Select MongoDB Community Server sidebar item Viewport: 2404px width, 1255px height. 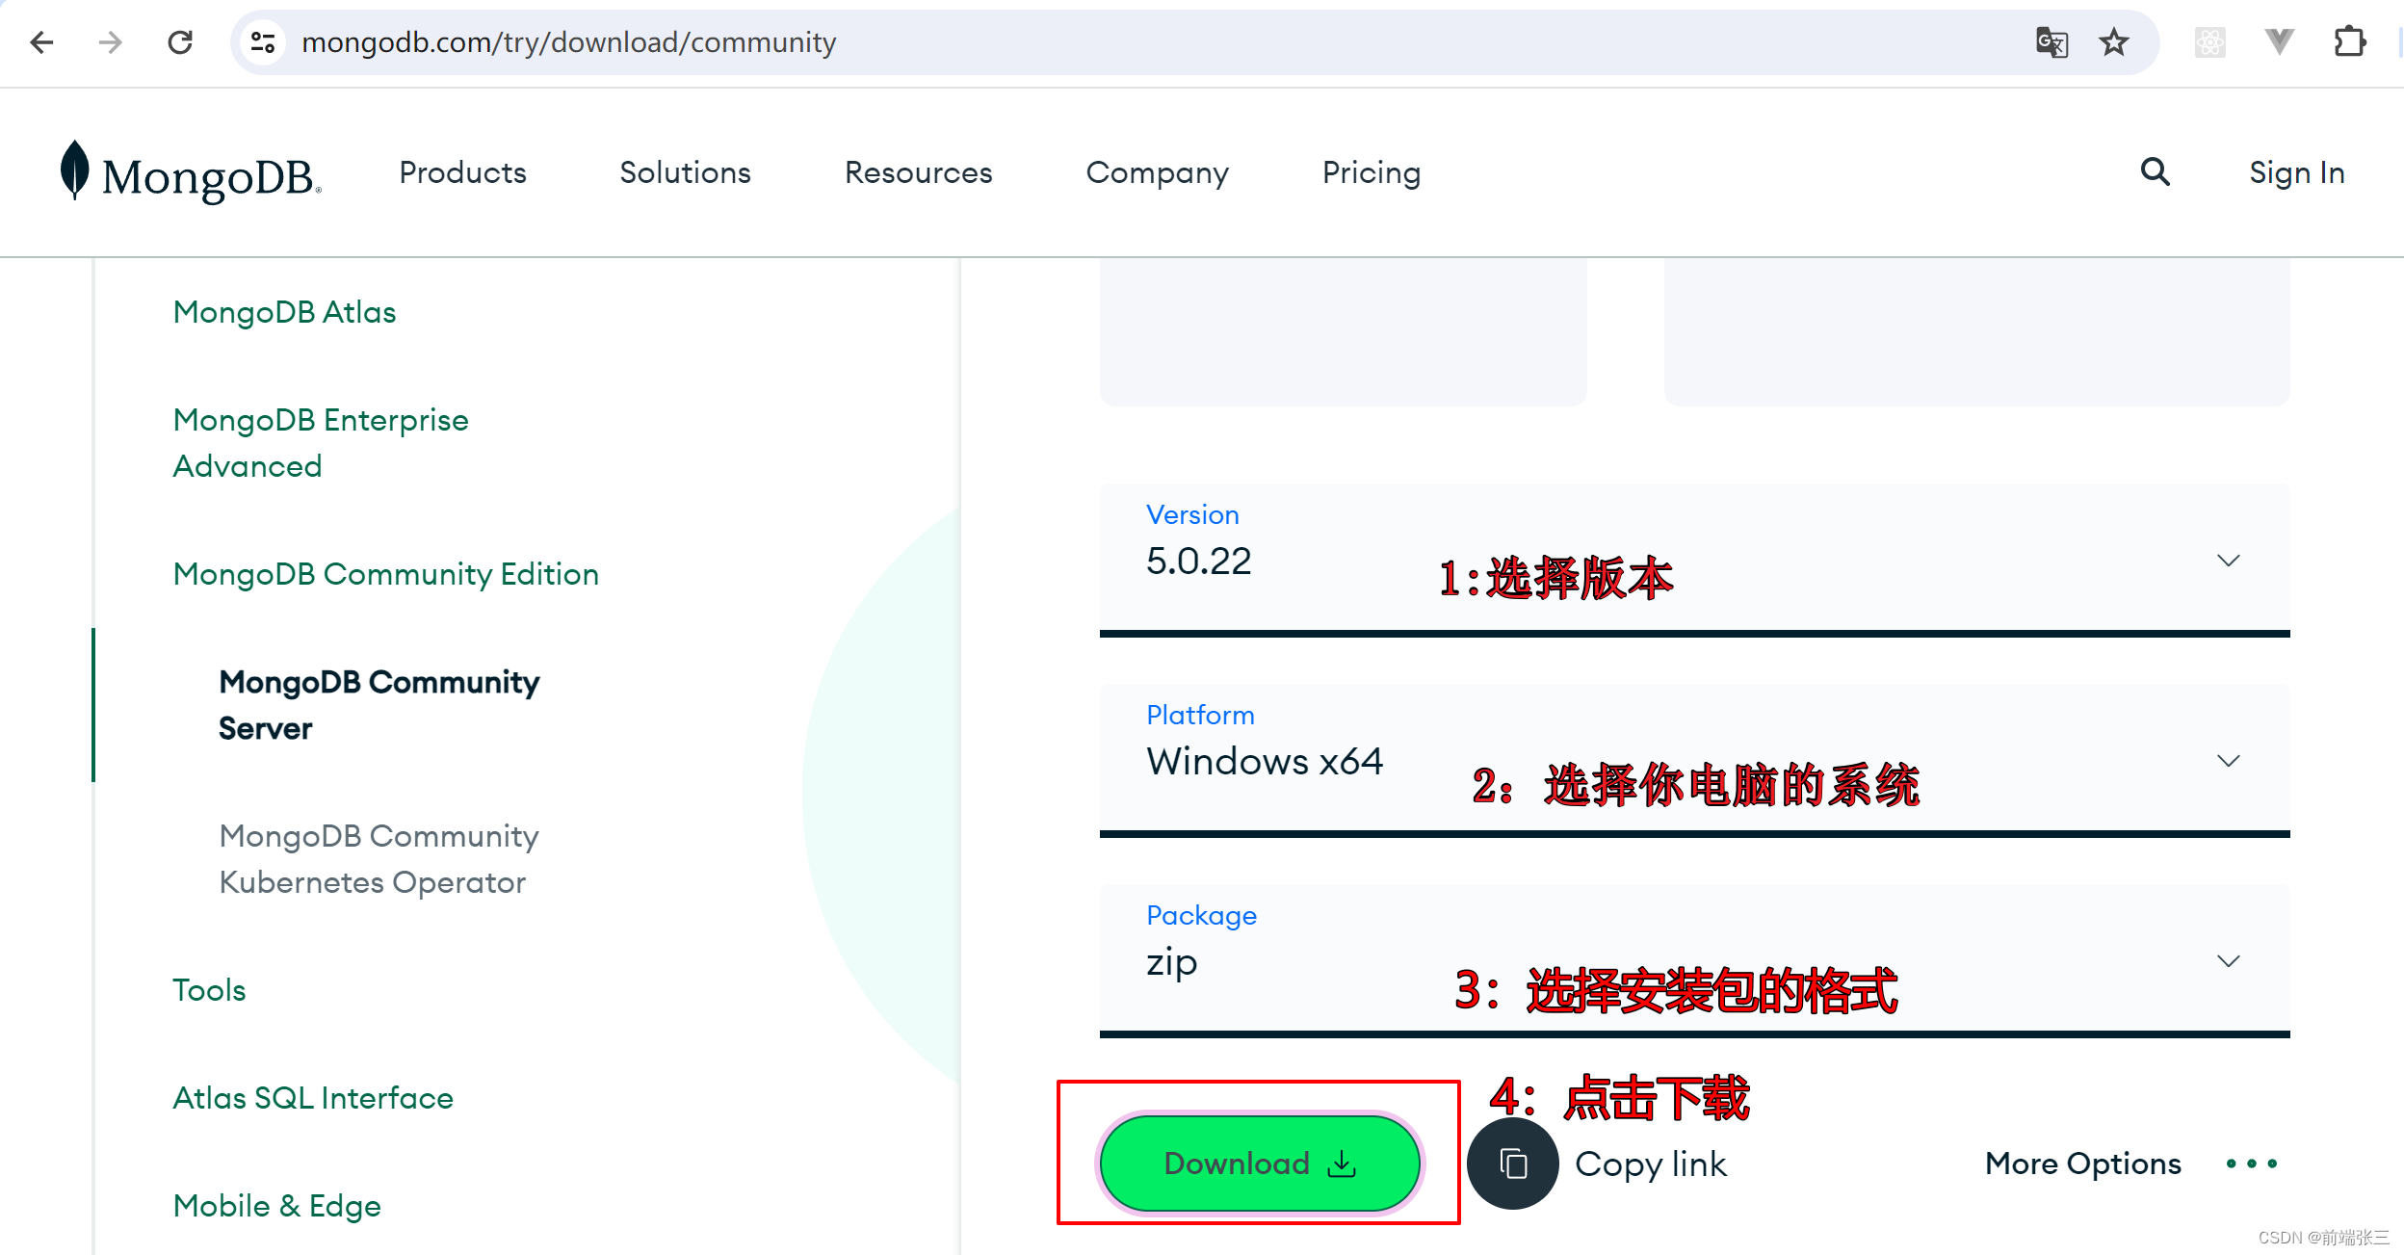point(379,705)
